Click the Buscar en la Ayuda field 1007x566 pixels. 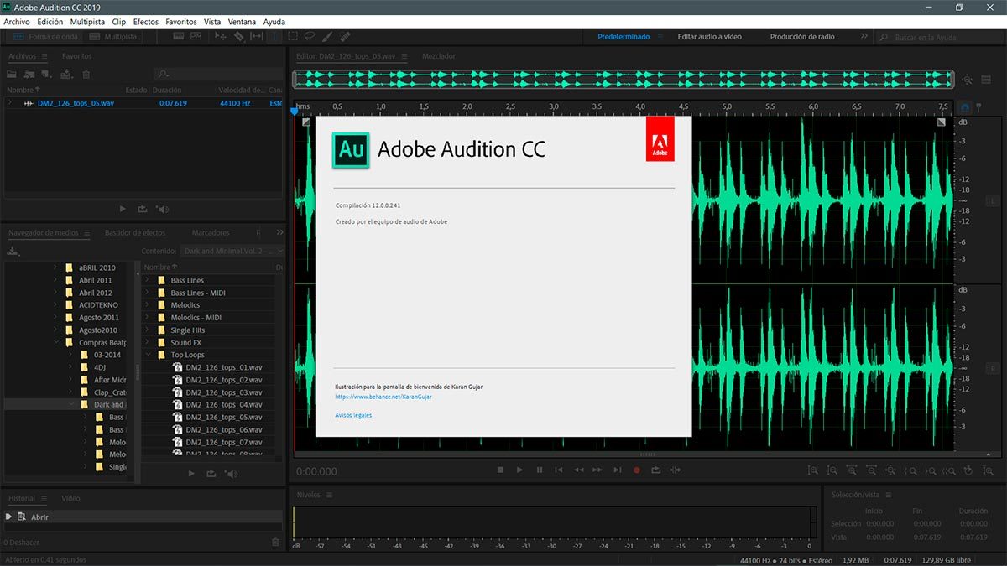[x=940, y=37]
